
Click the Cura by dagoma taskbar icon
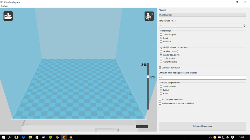pos(64,137)
